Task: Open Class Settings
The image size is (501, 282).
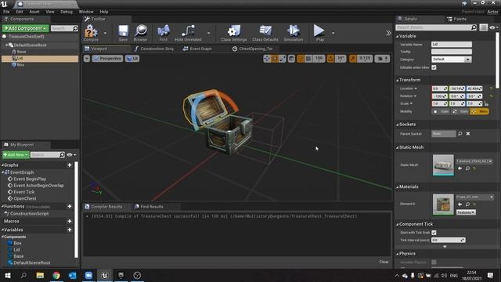Action: 234,33
